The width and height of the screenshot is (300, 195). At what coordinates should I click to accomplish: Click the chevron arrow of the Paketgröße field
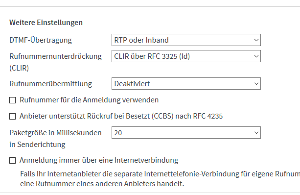256,133
